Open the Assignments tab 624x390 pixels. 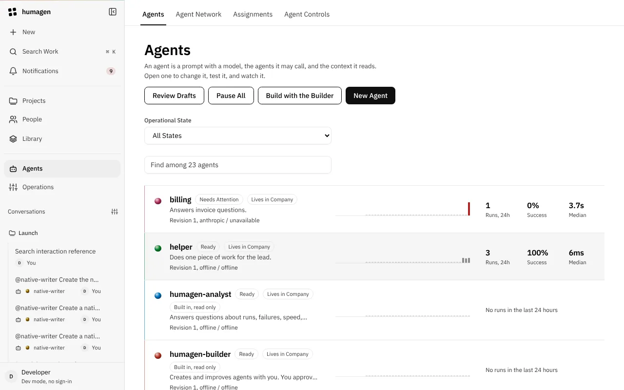coord(253,14)
